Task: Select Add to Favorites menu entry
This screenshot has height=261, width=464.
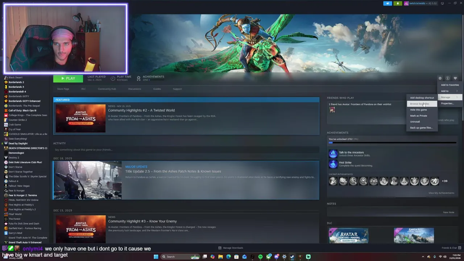Action: pyautogui.click(x=450, y=85)
